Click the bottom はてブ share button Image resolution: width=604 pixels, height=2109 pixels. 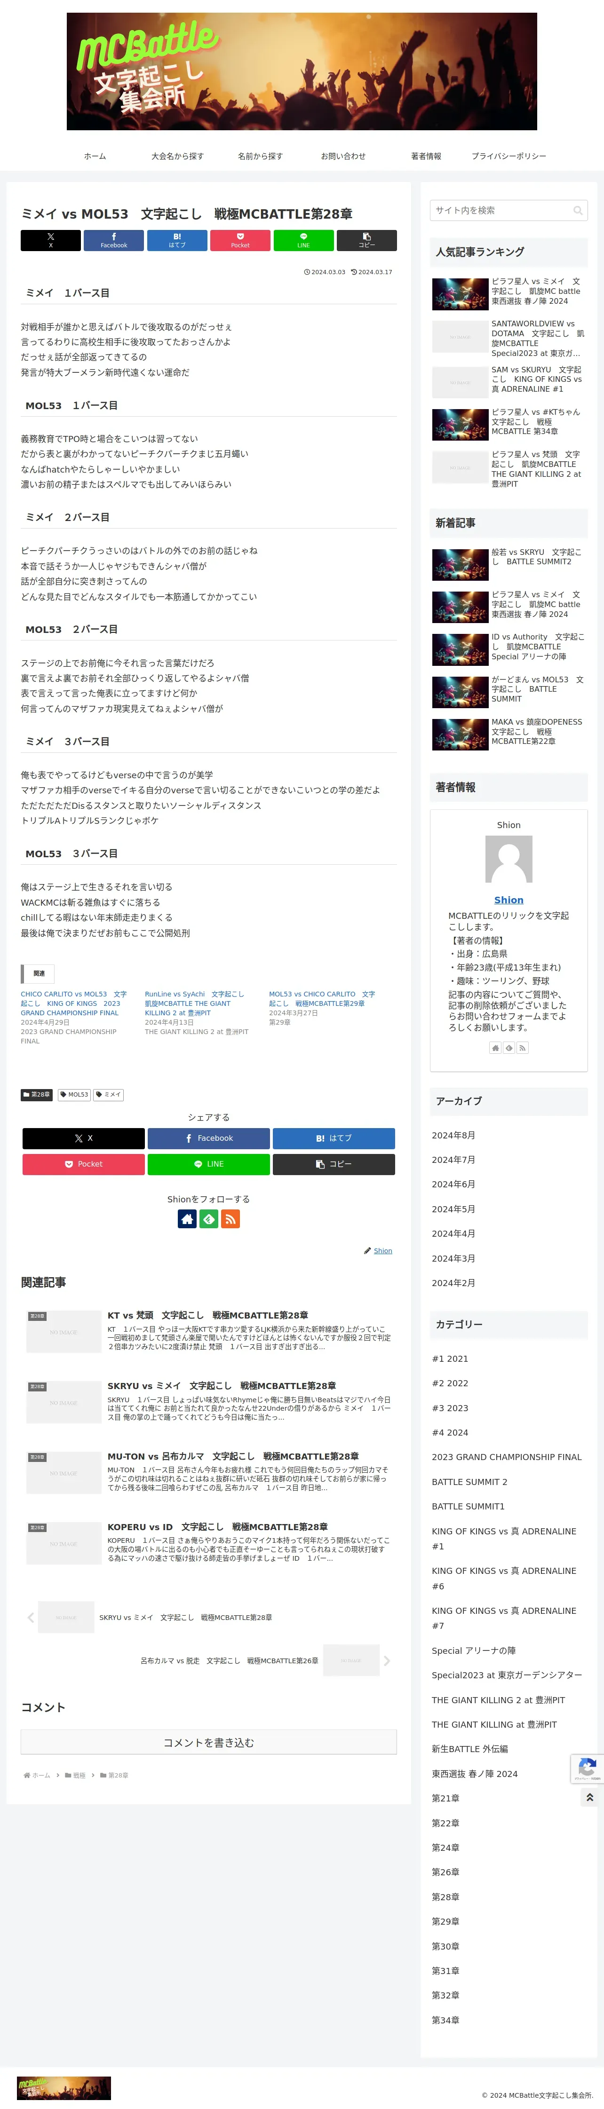click(334, 1138)
